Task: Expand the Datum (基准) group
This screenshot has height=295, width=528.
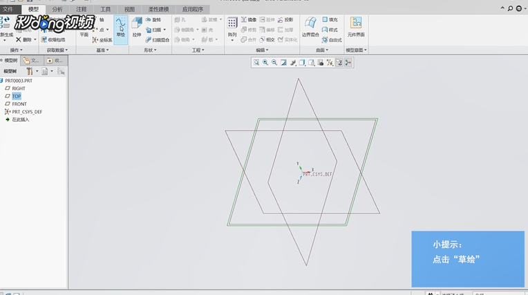Action: point(102,50)
